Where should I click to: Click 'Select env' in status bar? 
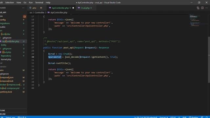click(10, 117)
